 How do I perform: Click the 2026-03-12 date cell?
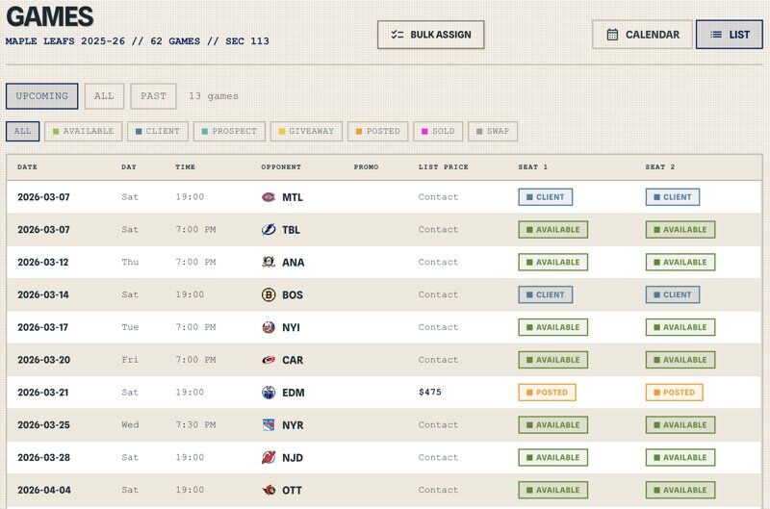tap(43, 262)
